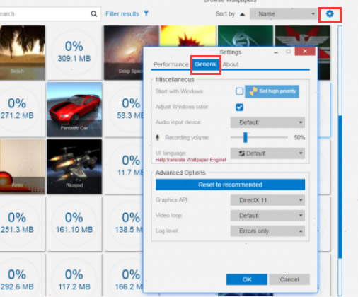Image resolution: width=358 pixels, height=297 pixels.
Task: Open the Audio input device dropdown
Action: coord(267,122)
